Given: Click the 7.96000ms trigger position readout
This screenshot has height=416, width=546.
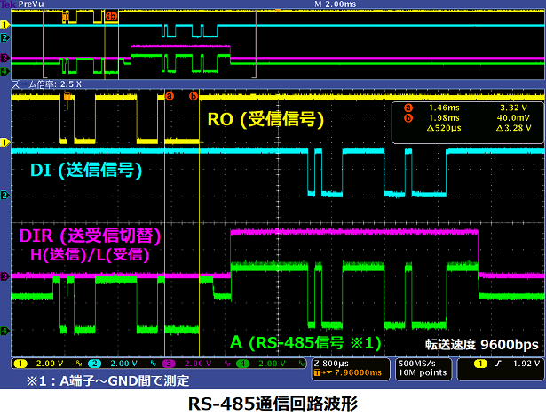Looking at the screenshot, I should pyautogui.click(x=358, y=372).
